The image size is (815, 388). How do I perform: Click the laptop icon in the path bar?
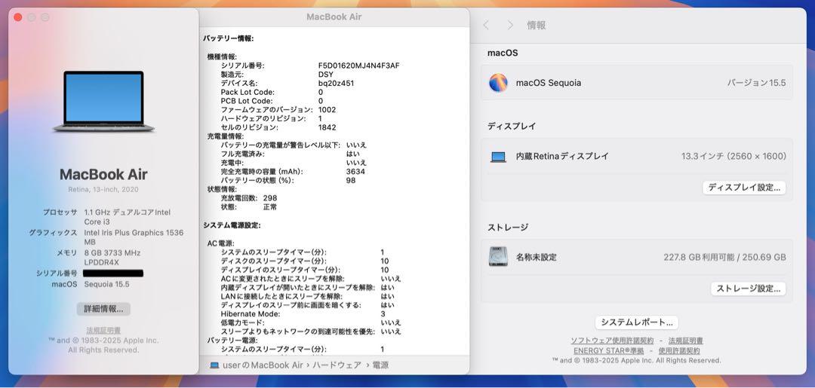(214, 365)
